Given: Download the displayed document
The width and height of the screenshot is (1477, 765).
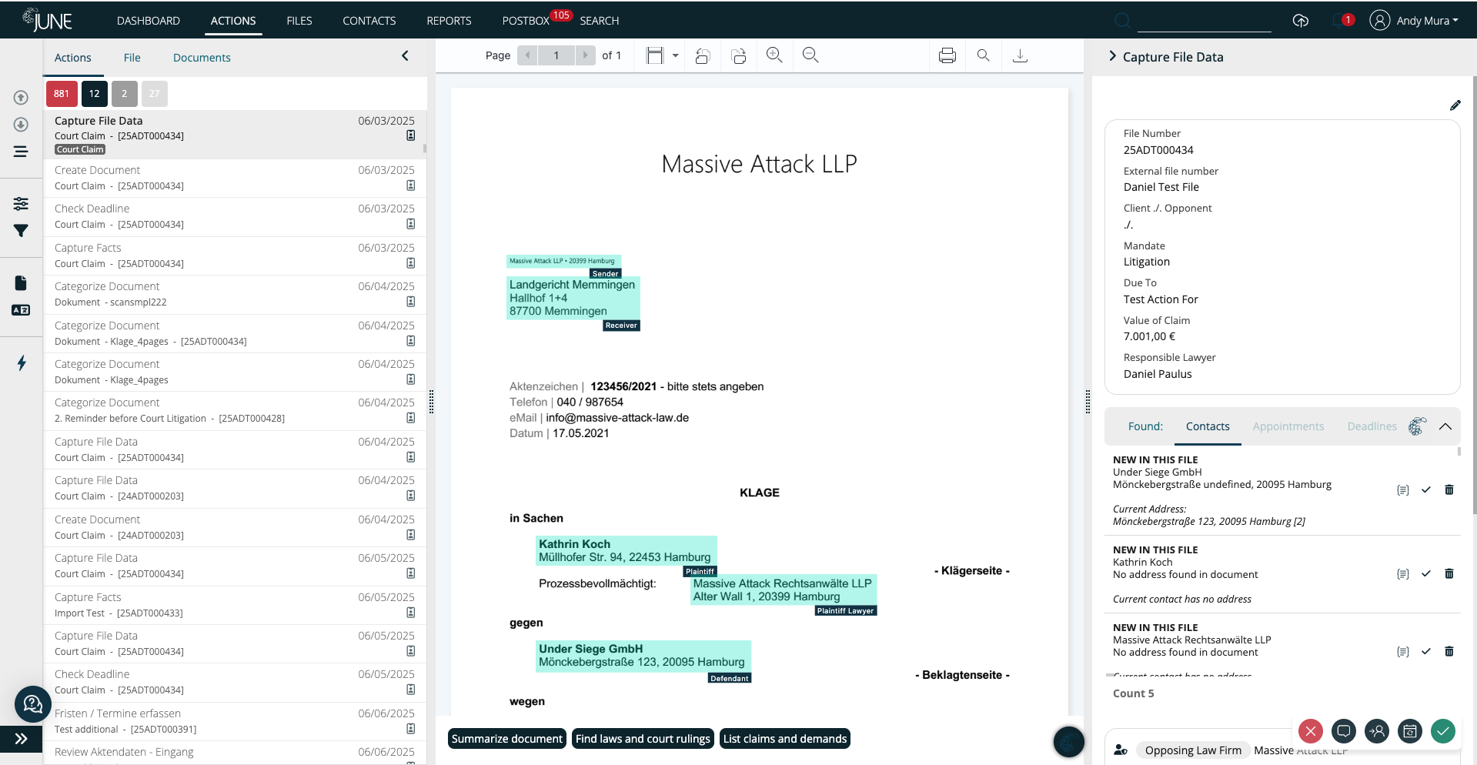Looking at the screenshot, I should click(x=1020, y=55).
